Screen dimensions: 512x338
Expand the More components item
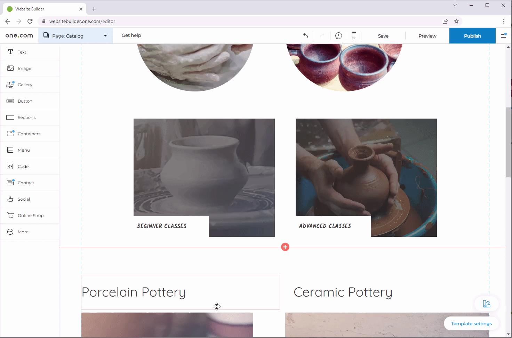point(23,232)
